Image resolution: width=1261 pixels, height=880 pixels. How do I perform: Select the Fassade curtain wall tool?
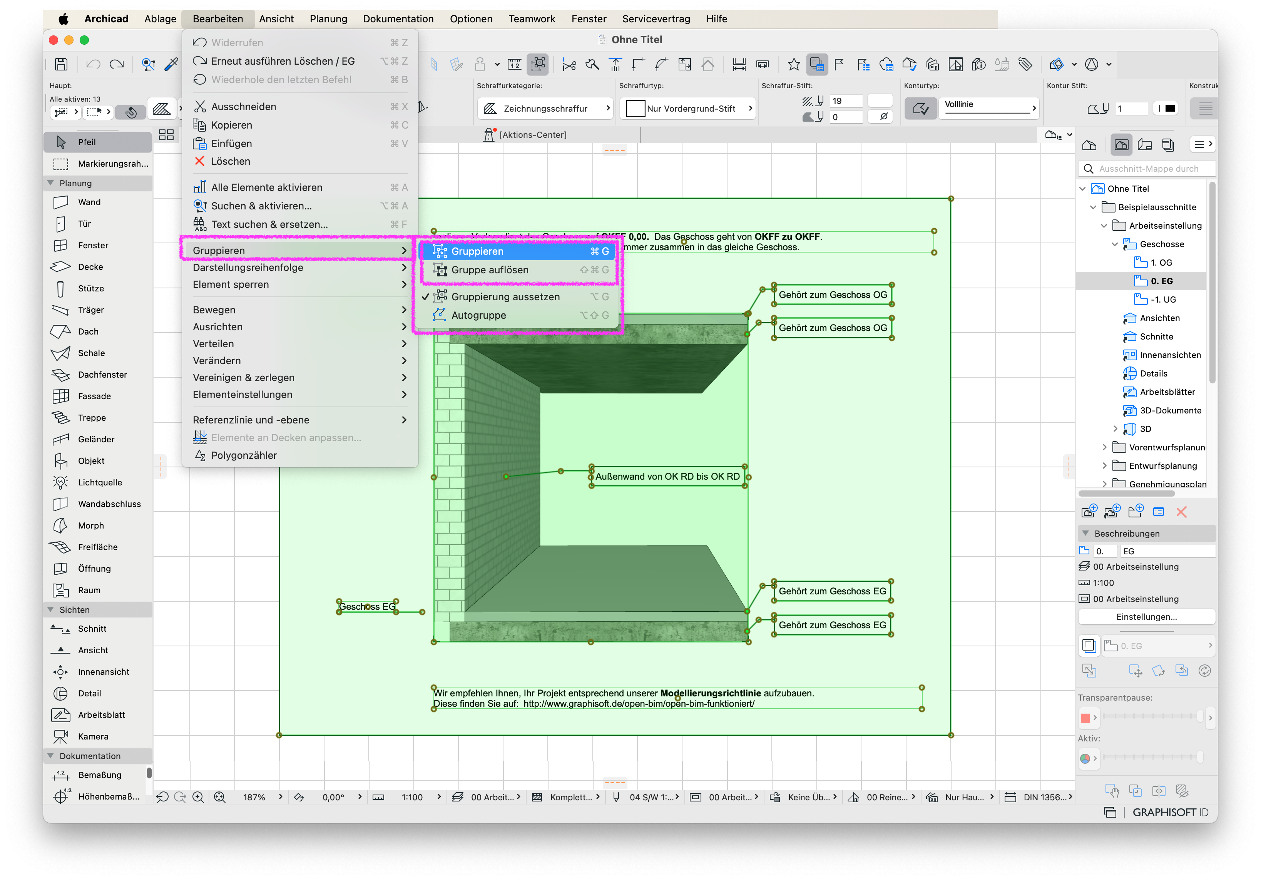[97, 396]
